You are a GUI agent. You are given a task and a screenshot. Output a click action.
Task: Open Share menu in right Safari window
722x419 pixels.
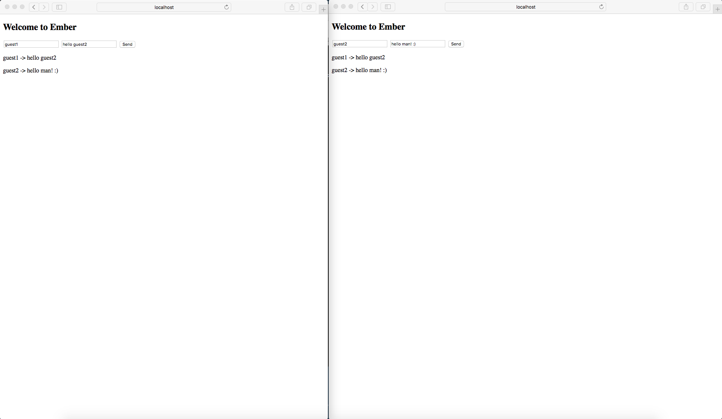686,7
